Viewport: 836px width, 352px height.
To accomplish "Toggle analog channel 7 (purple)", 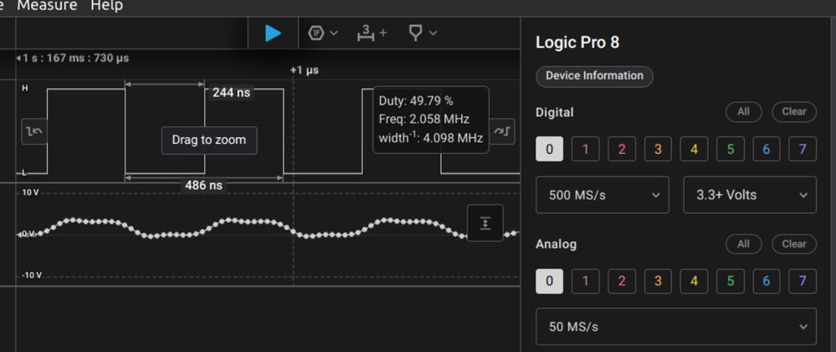I will click(803, 281).
